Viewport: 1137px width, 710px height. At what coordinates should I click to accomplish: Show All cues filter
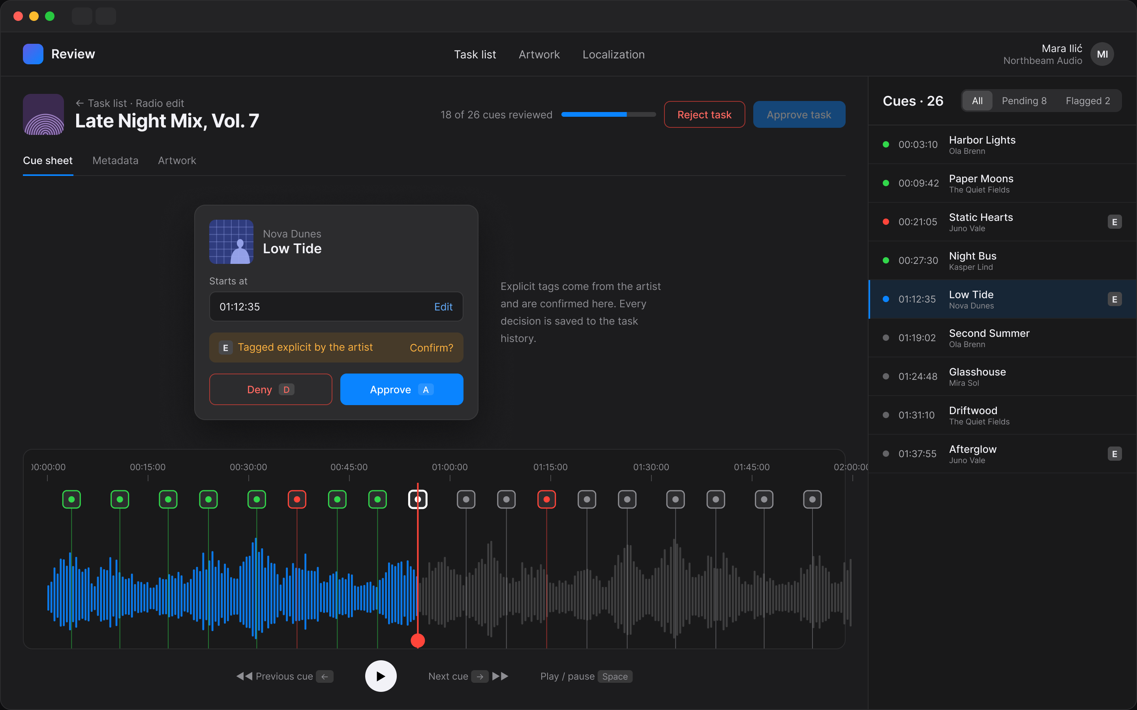pyautogui.click(x=977, y=101)
